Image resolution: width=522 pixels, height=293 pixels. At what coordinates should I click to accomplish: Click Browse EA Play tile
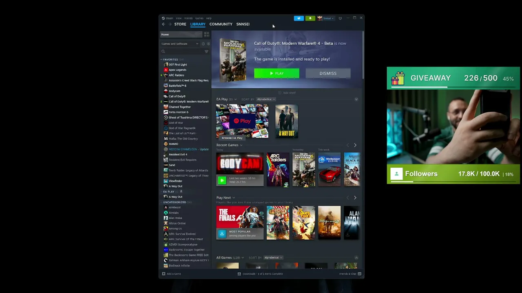(x=242, y=122)
